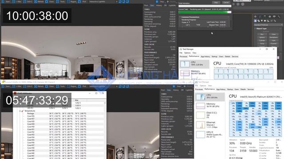284x159 pixels.
Task: Select Disk 0 (C:) in lower Task Manager
Action: coord(210,115)
